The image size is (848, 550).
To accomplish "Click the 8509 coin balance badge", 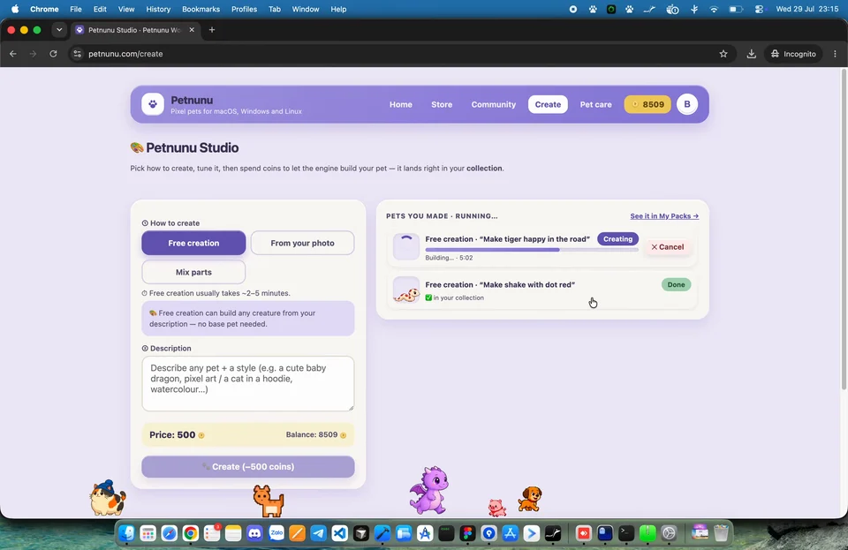I will coord(647,104).
